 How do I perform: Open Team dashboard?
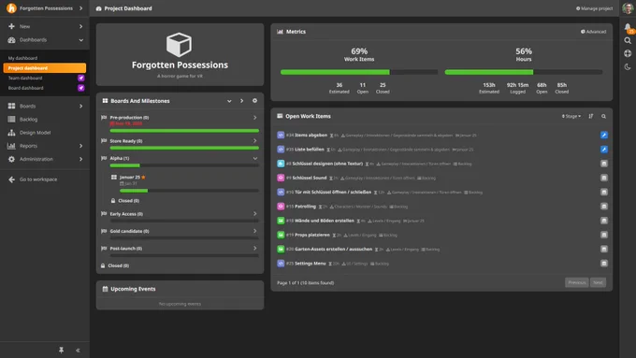(x=25, y=78)
